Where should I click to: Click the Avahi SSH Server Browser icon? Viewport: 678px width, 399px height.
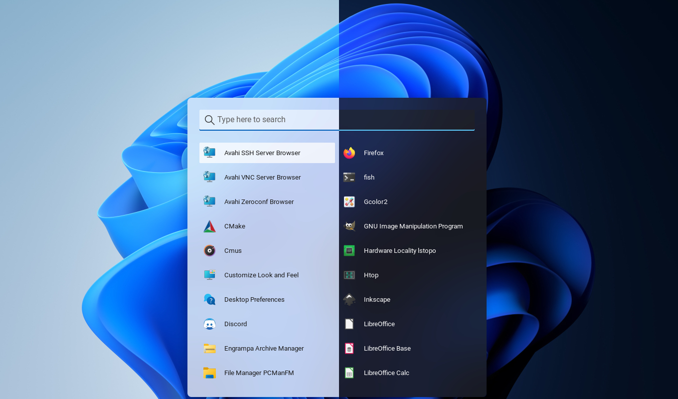click(x=210, y=153)
